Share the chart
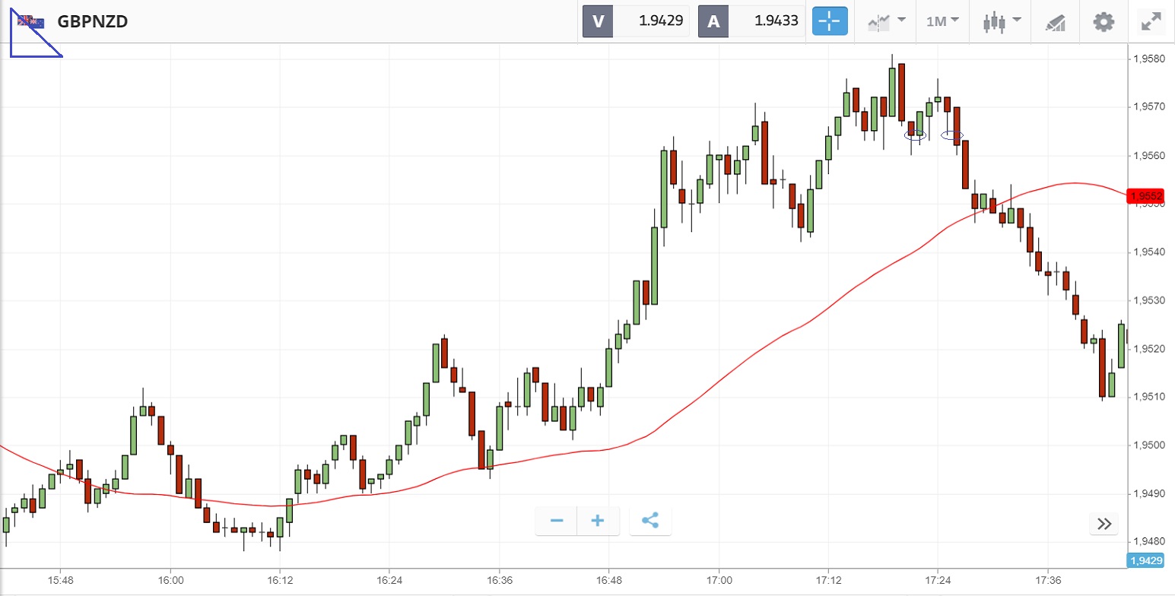Viewport: 1175px width, 596px height. point(650,521)
